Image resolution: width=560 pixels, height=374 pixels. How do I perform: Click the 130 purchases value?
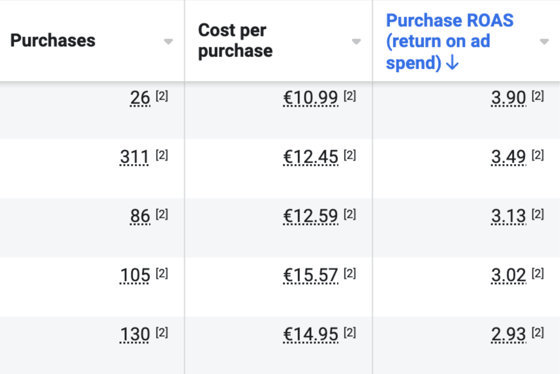[135, 334]
